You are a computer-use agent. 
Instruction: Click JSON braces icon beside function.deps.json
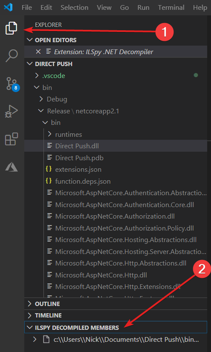coord(49,181)
